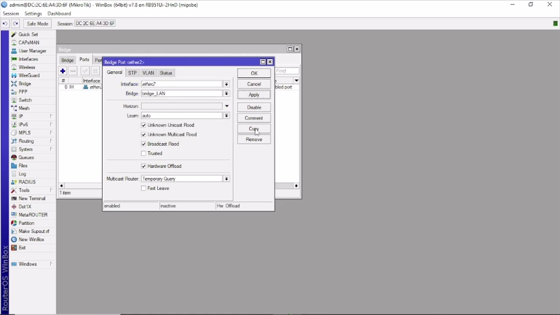
Task: Switch to the Bridge tab in Bridge window
Action: pos(67,60)
